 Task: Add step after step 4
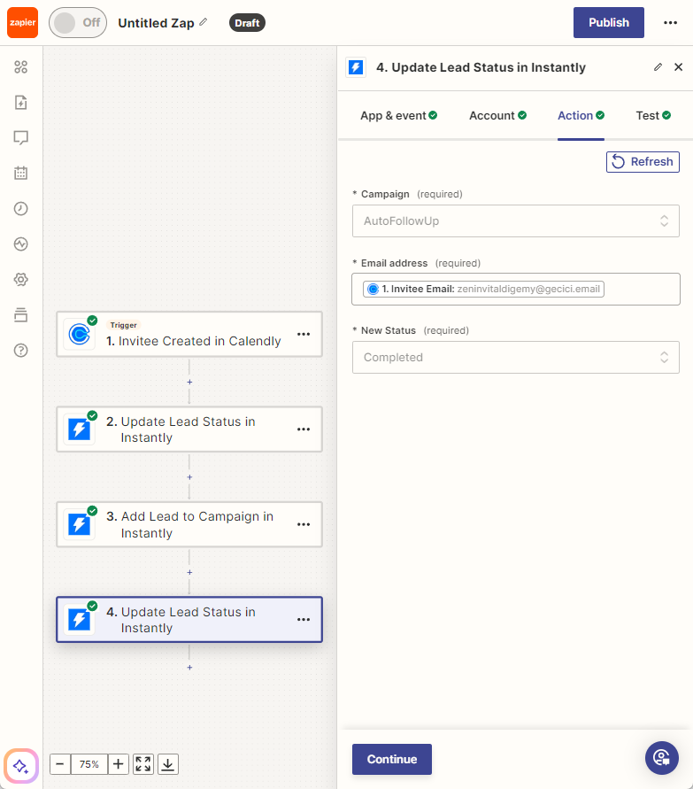pos(189,668)
